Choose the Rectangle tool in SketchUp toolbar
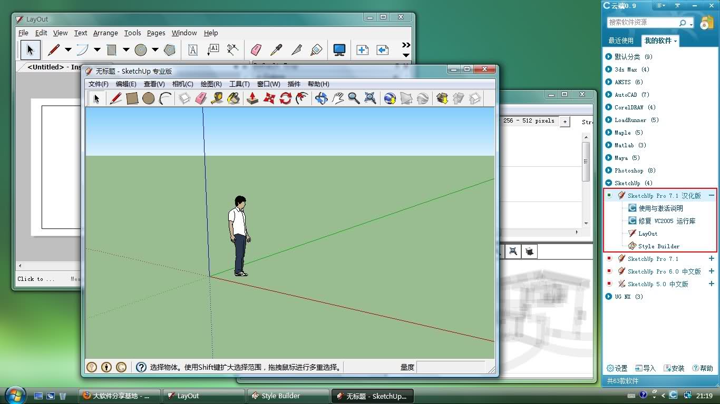 coord(132,98)
